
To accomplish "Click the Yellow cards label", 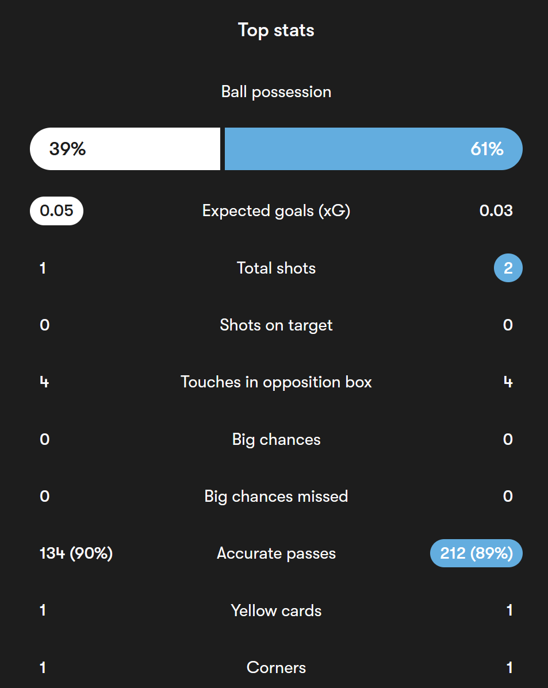I will pyautogui.click(x=276, y=610).
